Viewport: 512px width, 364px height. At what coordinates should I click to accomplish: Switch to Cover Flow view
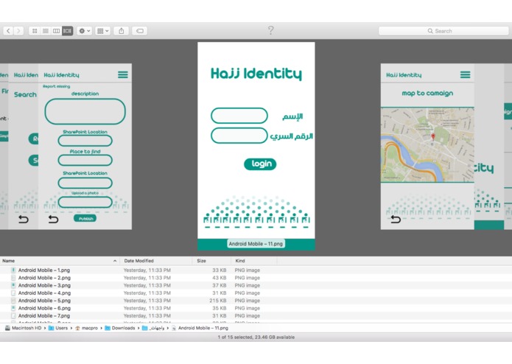(x=67, y=31)
